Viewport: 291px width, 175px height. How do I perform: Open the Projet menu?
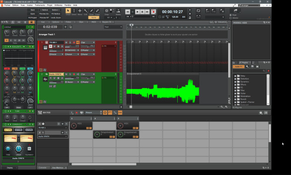(x=50, y=5)
